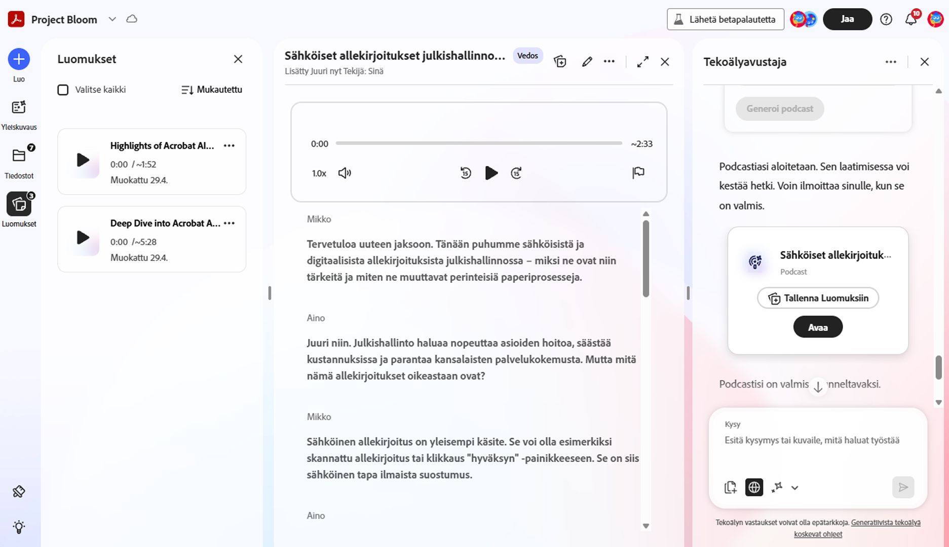The width and height of the screenshot is (949, 547).
Task: Expand the podcast panel to full screen
Action: [x=643, y=62]
